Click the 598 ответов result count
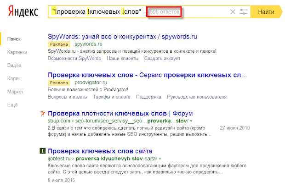 [x=164, y=12]
